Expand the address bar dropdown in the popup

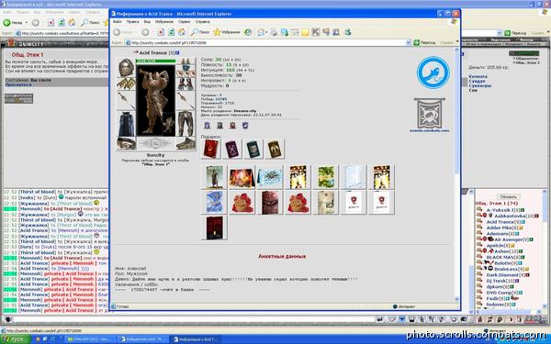coord(408,42)
